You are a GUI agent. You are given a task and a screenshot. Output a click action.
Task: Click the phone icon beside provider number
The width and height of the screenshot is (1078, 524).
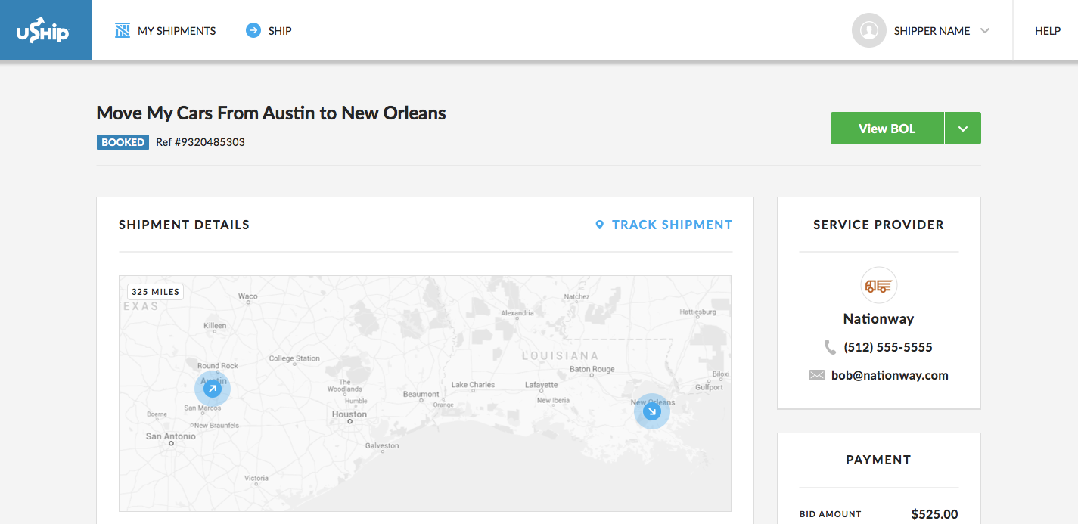coord(830,347)
